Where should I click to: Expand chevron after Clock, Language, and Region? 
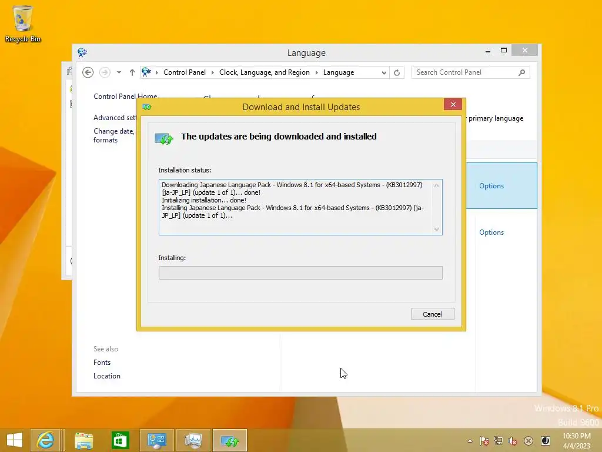point(317,72)
